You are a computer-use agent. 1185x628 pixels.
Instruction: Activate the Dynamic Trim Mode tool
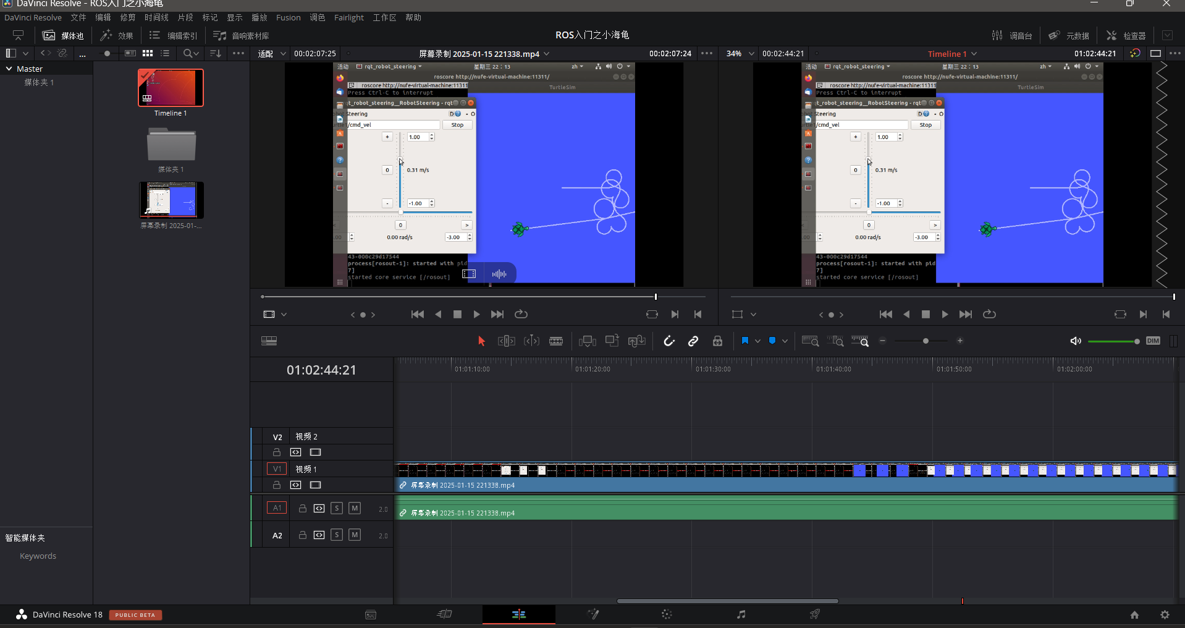pos(531,341)
